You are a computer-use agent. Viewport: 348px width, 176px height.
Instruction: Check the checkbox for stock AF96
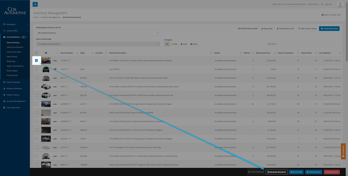click(36, 86)
